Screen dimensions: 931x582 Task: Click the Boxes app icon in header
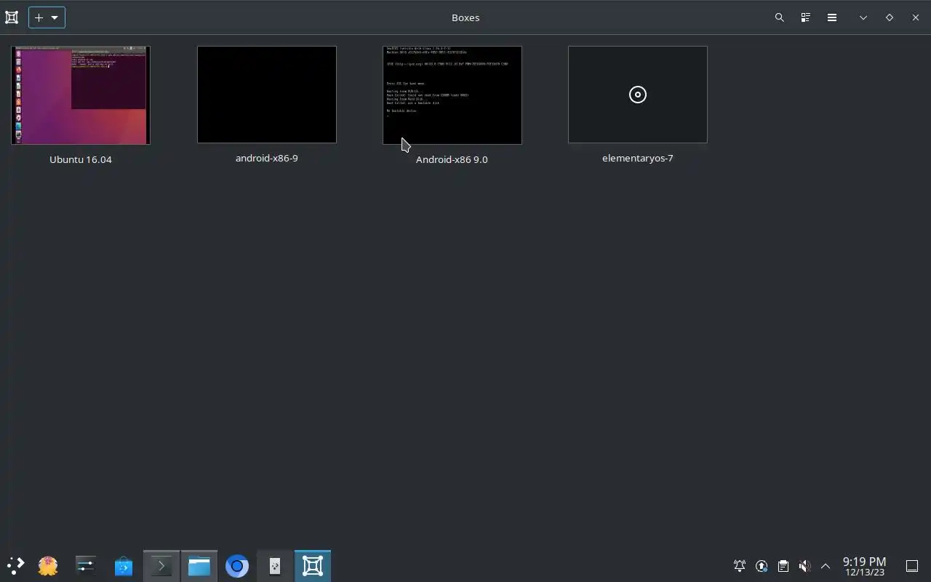point(12,17)
